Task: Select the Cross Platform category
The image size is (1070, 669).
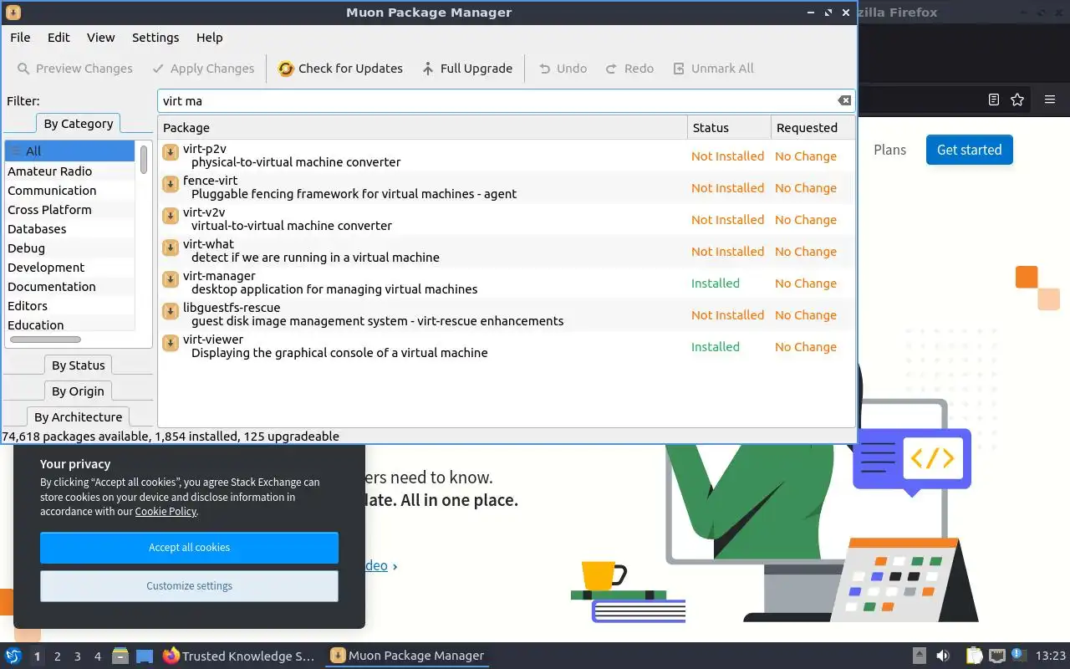Action: pos(69,210)
